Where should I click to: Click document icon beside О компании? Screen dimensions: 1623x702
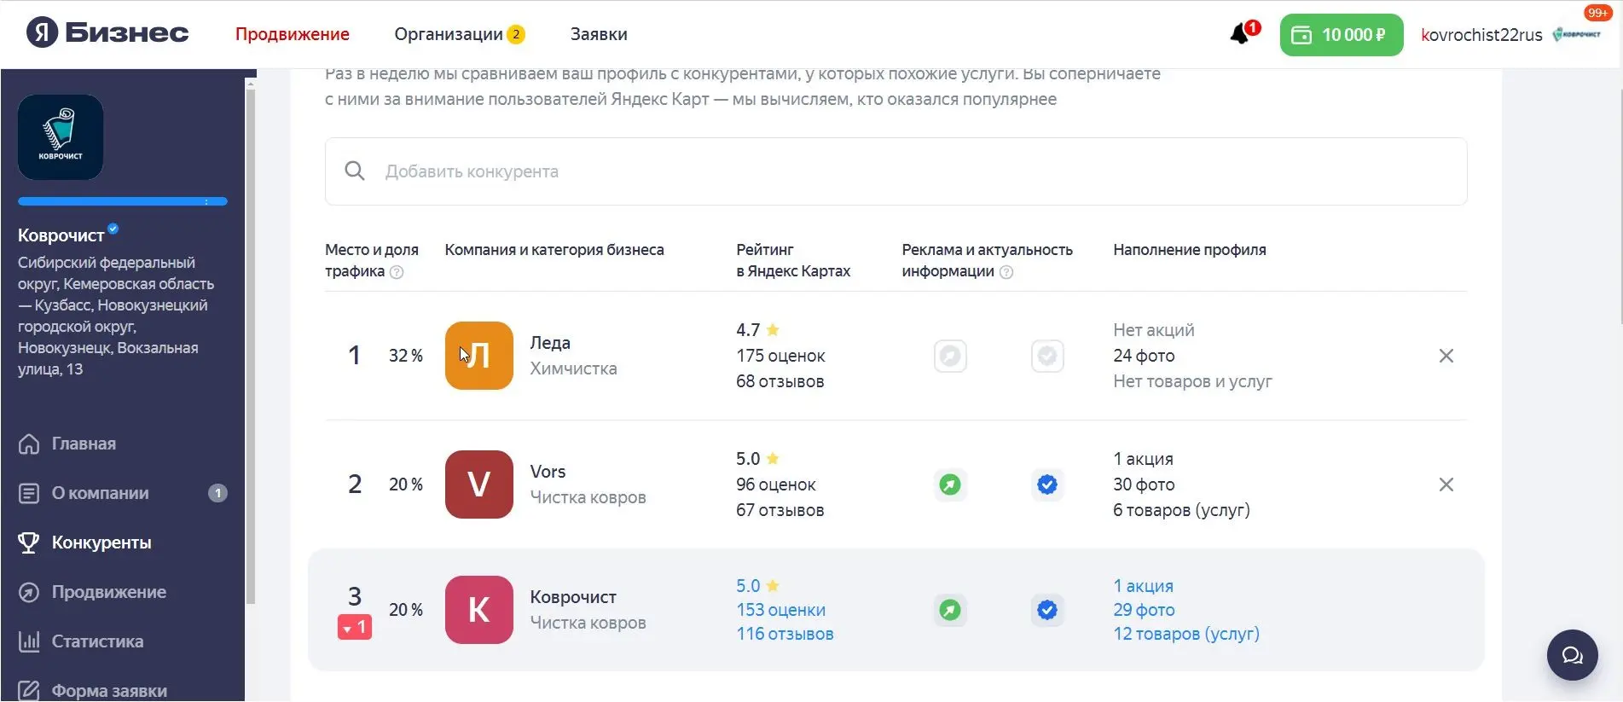[29, 493]
